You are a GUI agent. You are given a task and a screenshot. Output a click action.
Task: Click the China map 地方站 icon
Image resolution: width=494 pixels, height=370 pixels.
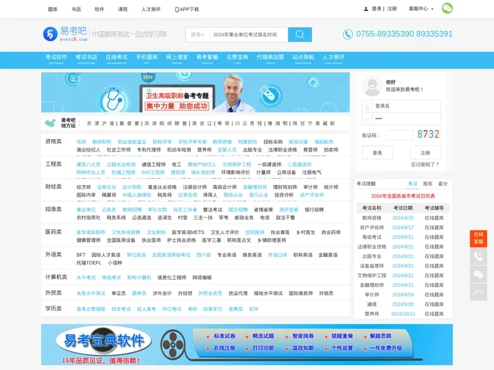click(x=50, y=123)
